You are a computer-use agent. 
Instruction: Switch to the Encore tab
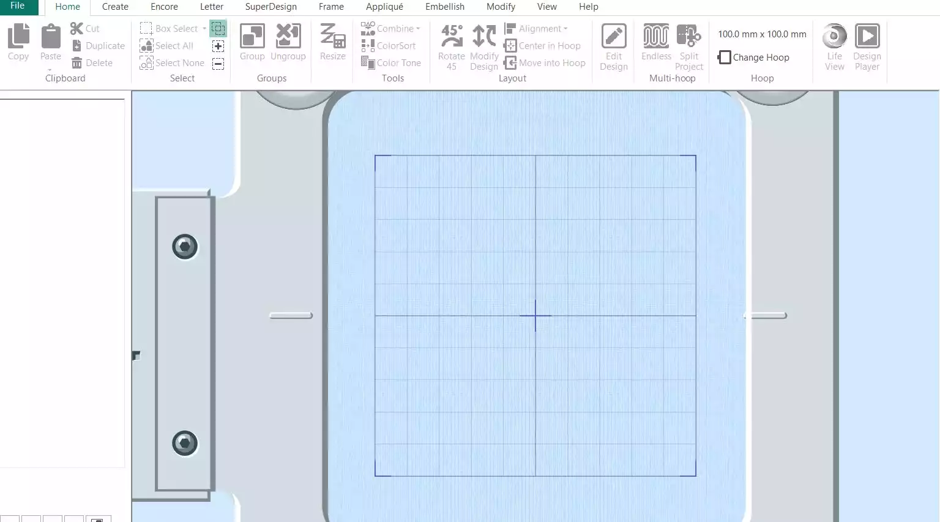[x=164, y=7]
